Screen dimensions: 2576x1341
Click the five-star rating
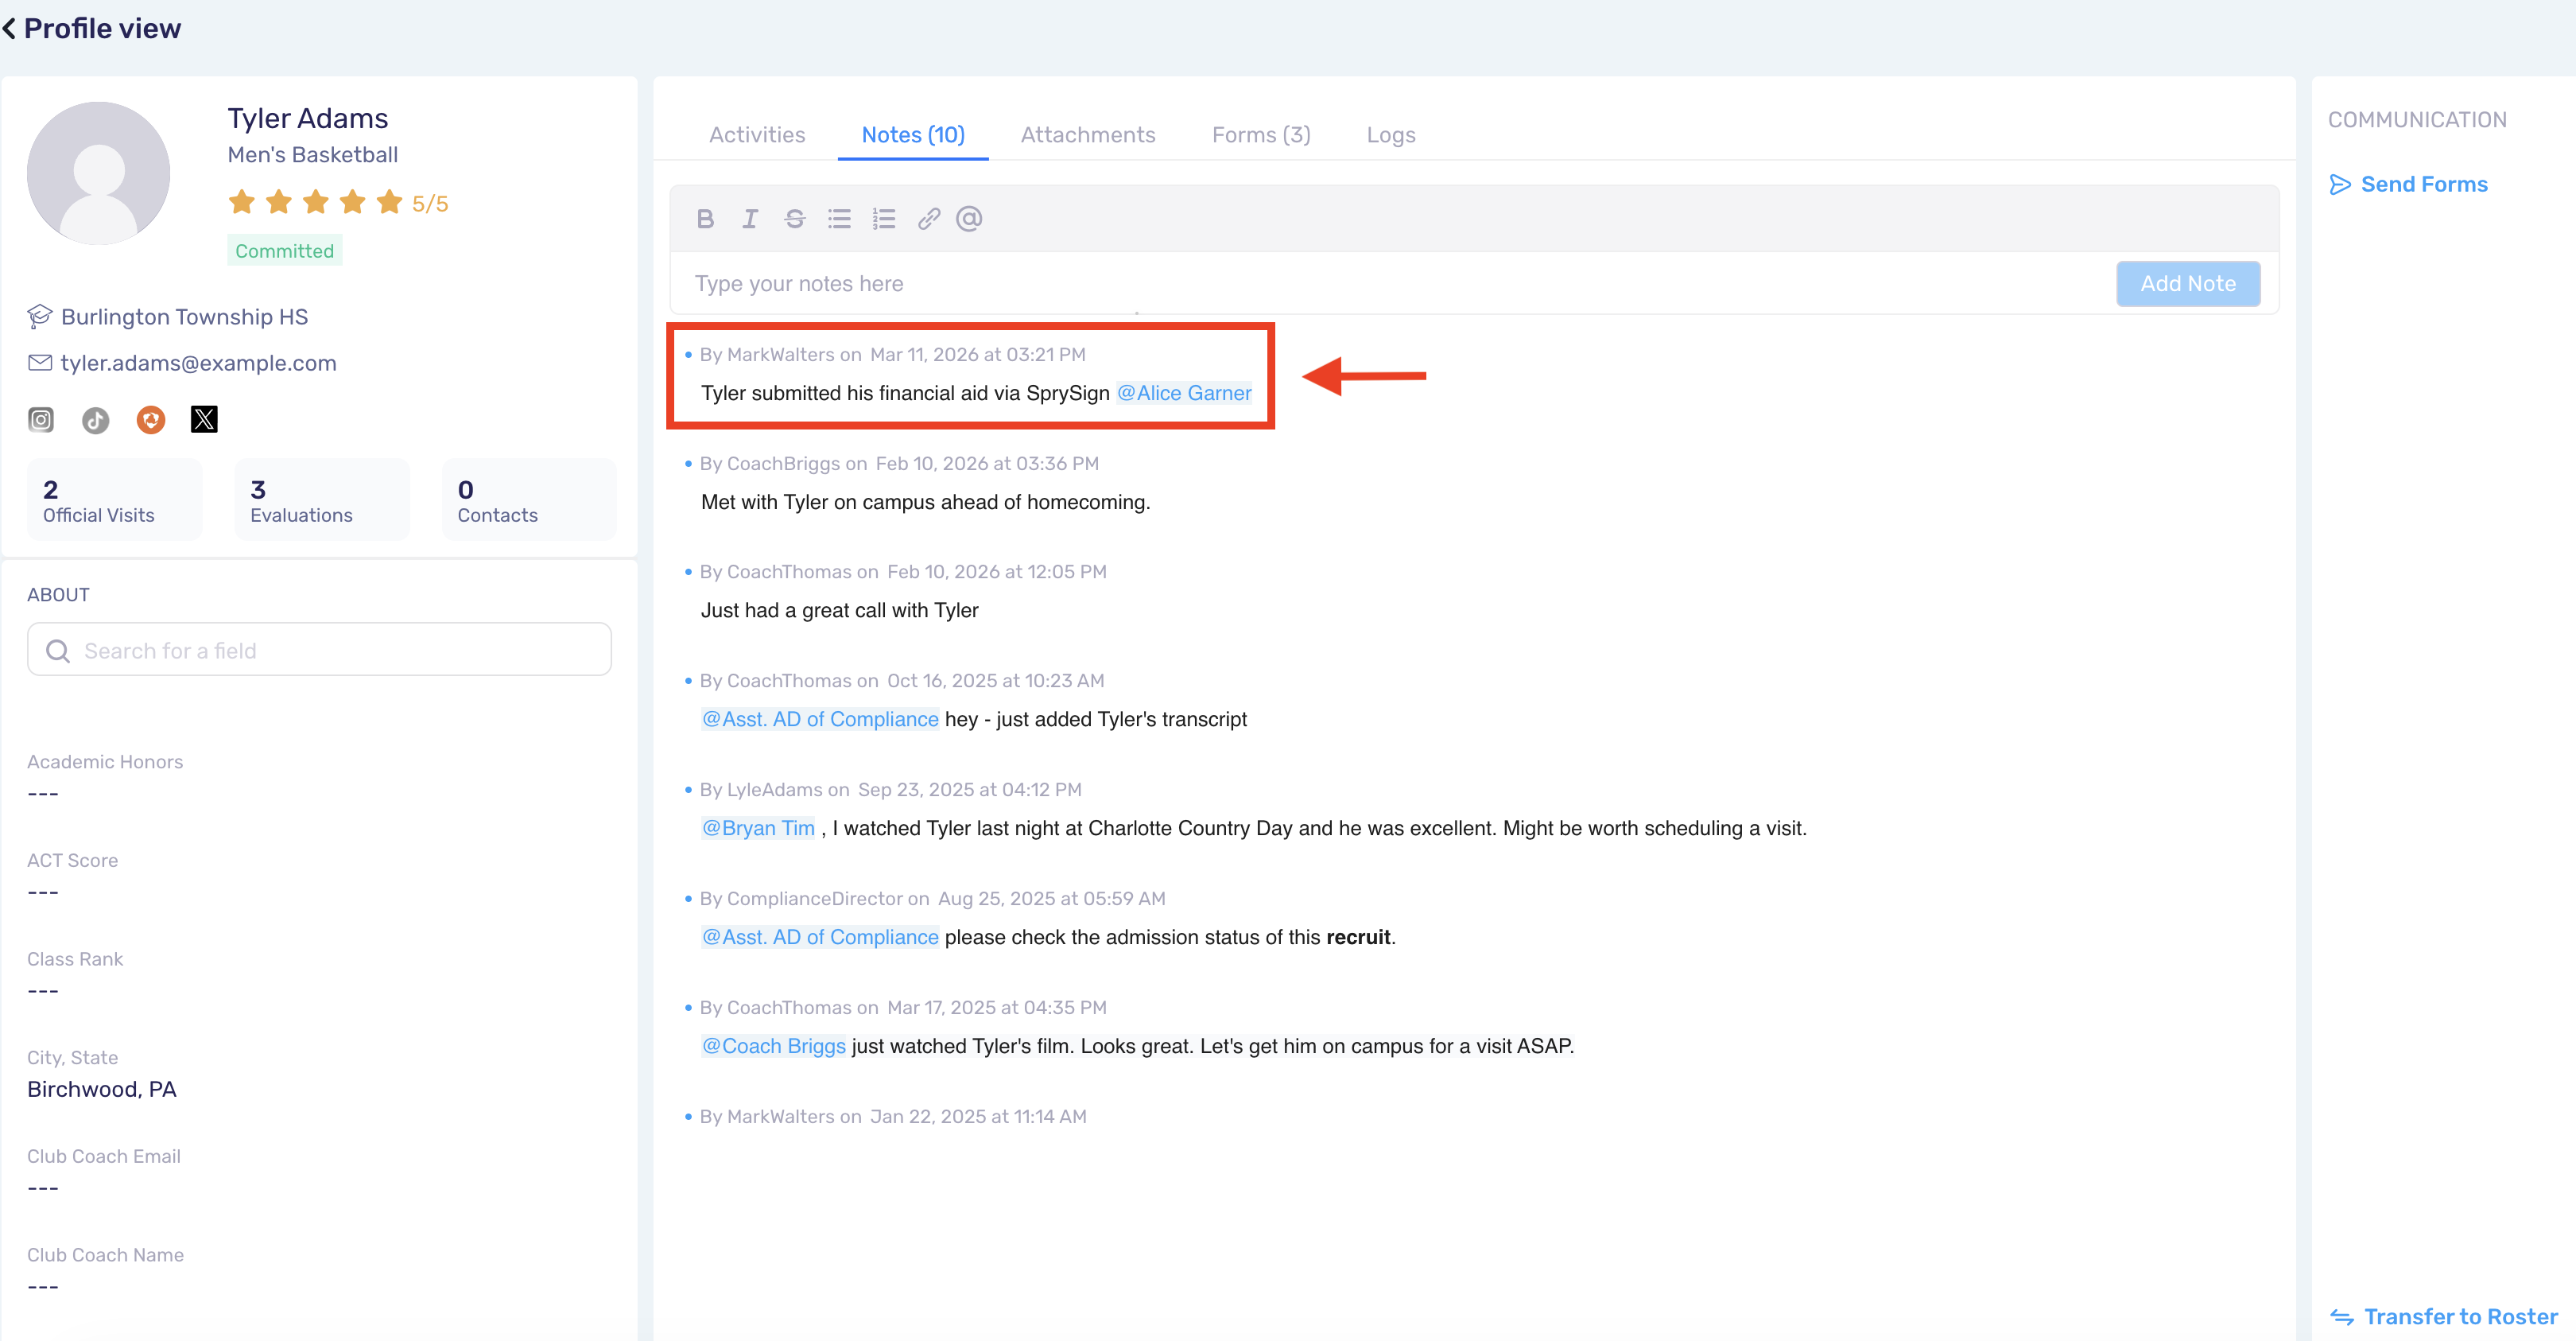316,203
